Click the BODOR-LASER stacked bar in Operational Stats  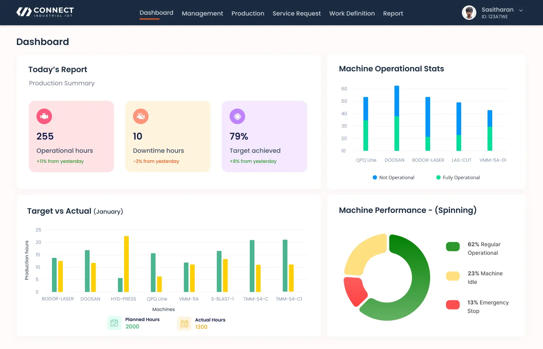coord(428,124)
